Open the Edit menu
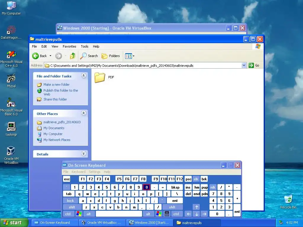This screenshot has height=227, width=303. pos(44,46)
